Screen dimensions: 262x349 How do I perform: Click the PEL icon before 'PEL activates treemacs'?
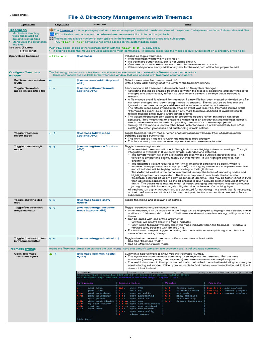click(52, 34)
